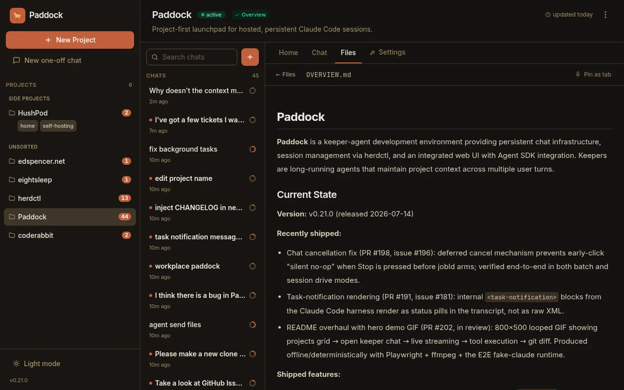Select the Files tab

(348, 53)
